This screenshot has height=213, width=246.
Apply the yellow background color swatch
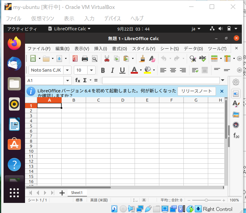click(x=147, y=70)
